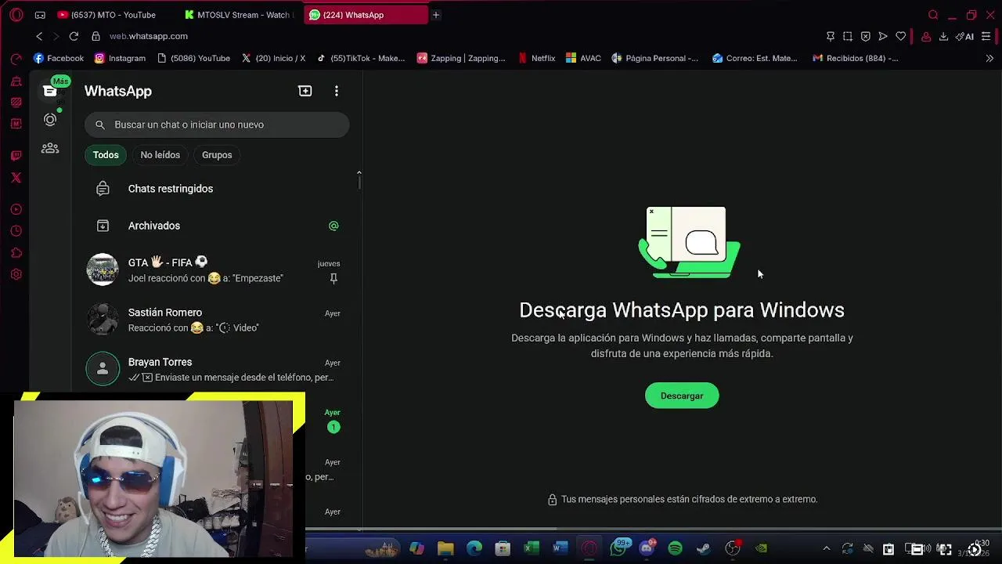Open the Netflix bookmark
1002x564 pixels.
[x=536, y=58]
